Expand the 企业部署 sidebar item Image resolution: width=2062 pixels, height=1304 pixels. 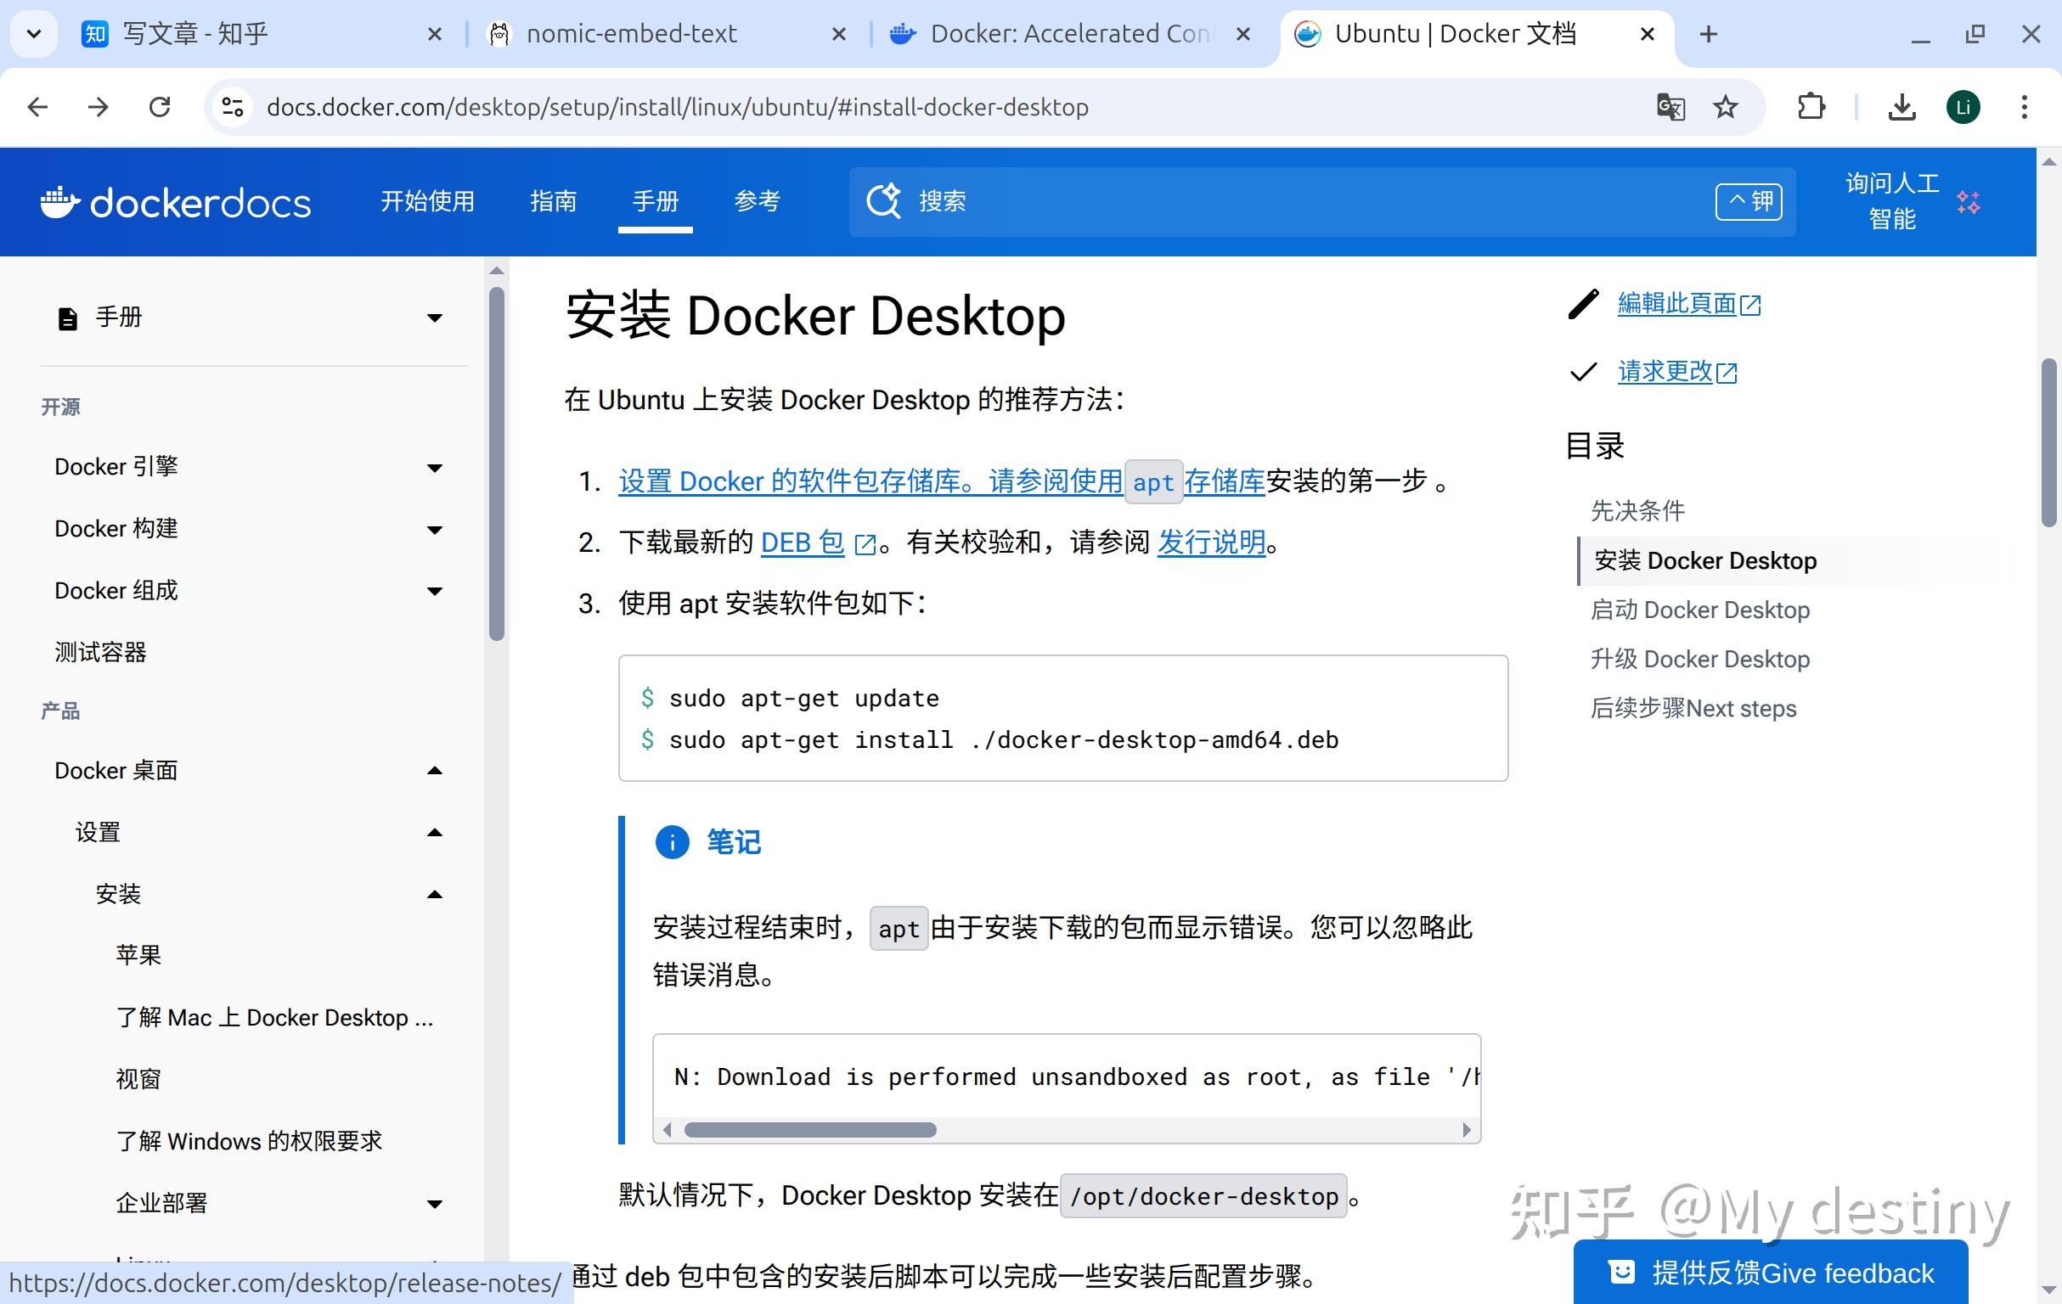436,1203
